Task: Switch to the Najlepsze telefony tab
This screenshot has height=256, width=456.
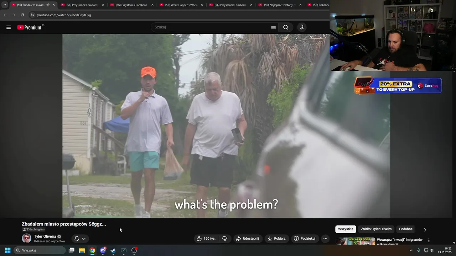Action: click(x=280, y=5)
